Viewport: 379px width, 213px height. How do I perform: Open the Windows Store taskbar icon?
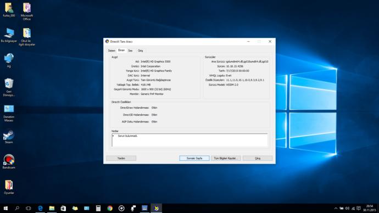pyautogui.click(x=63, y=208)
